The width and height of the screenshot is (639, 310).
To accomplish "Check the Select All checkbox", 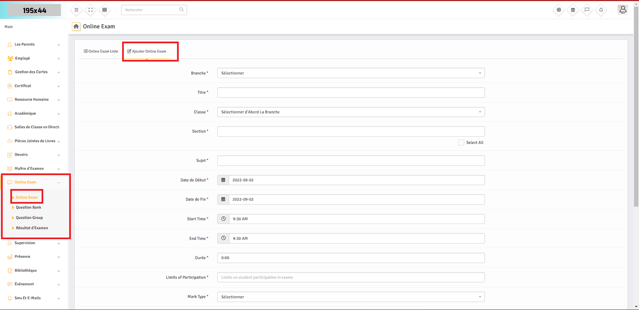I will coord(461,143).
